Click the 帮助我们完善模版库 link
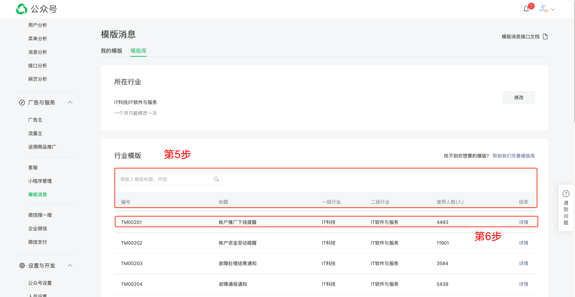This screenshot has width=575, height=297. (x=513, y=156)
